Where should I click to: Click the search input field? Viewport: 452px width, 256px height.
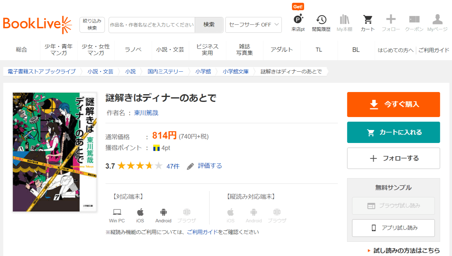pos(152,25)
